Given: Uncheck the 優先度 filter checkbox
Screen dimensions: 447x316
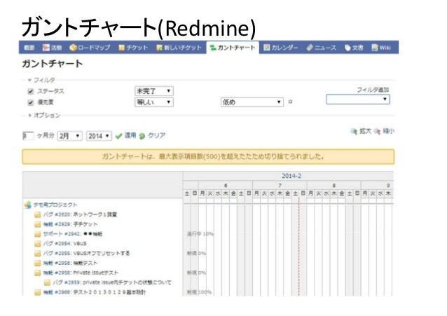Looking at the screenshot, I should pos(31,102).
